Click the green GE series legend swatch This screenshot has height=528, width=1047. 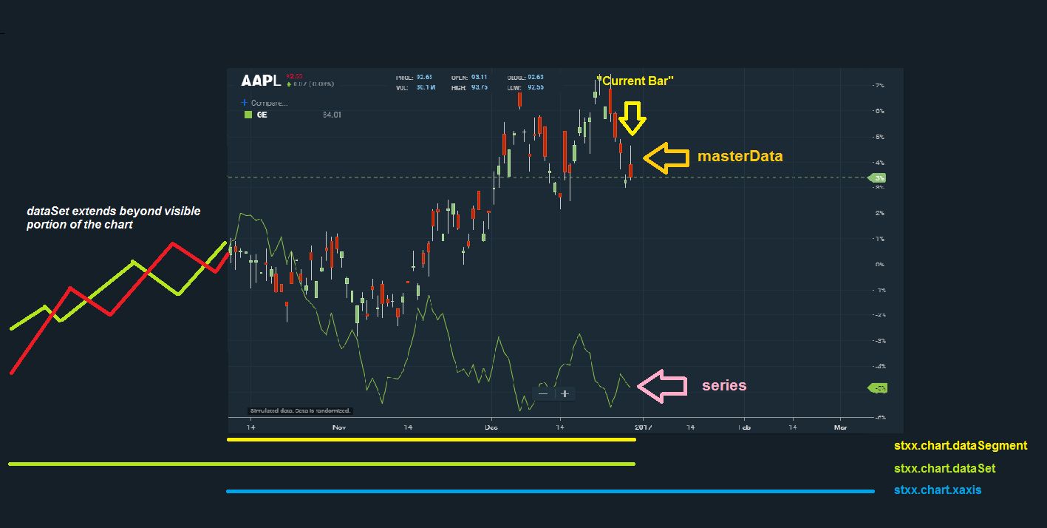pos(248,115)
